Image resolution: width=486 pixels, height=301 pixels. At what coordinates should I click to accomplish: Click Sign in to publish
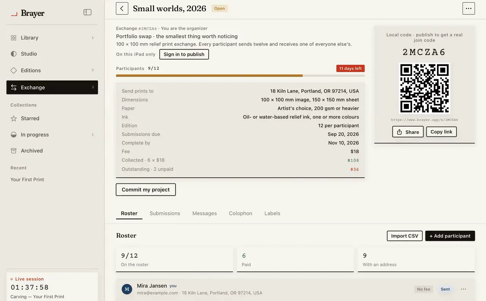click(x=184, y=54)
